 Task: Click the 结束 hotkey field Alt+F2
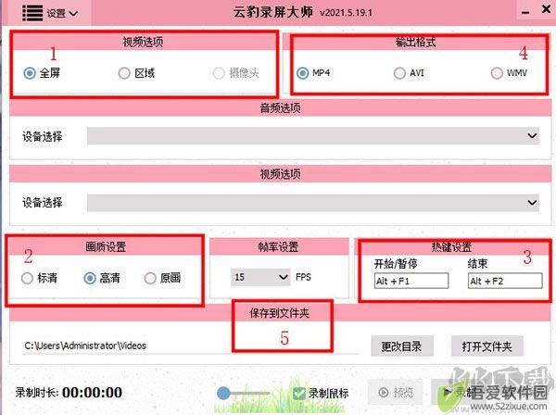point(505,281)
